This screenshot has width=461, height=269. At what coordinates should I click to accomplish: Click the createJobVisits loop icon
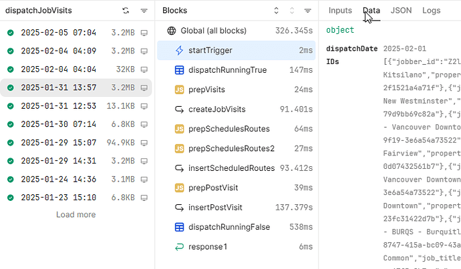click(179, 109)
